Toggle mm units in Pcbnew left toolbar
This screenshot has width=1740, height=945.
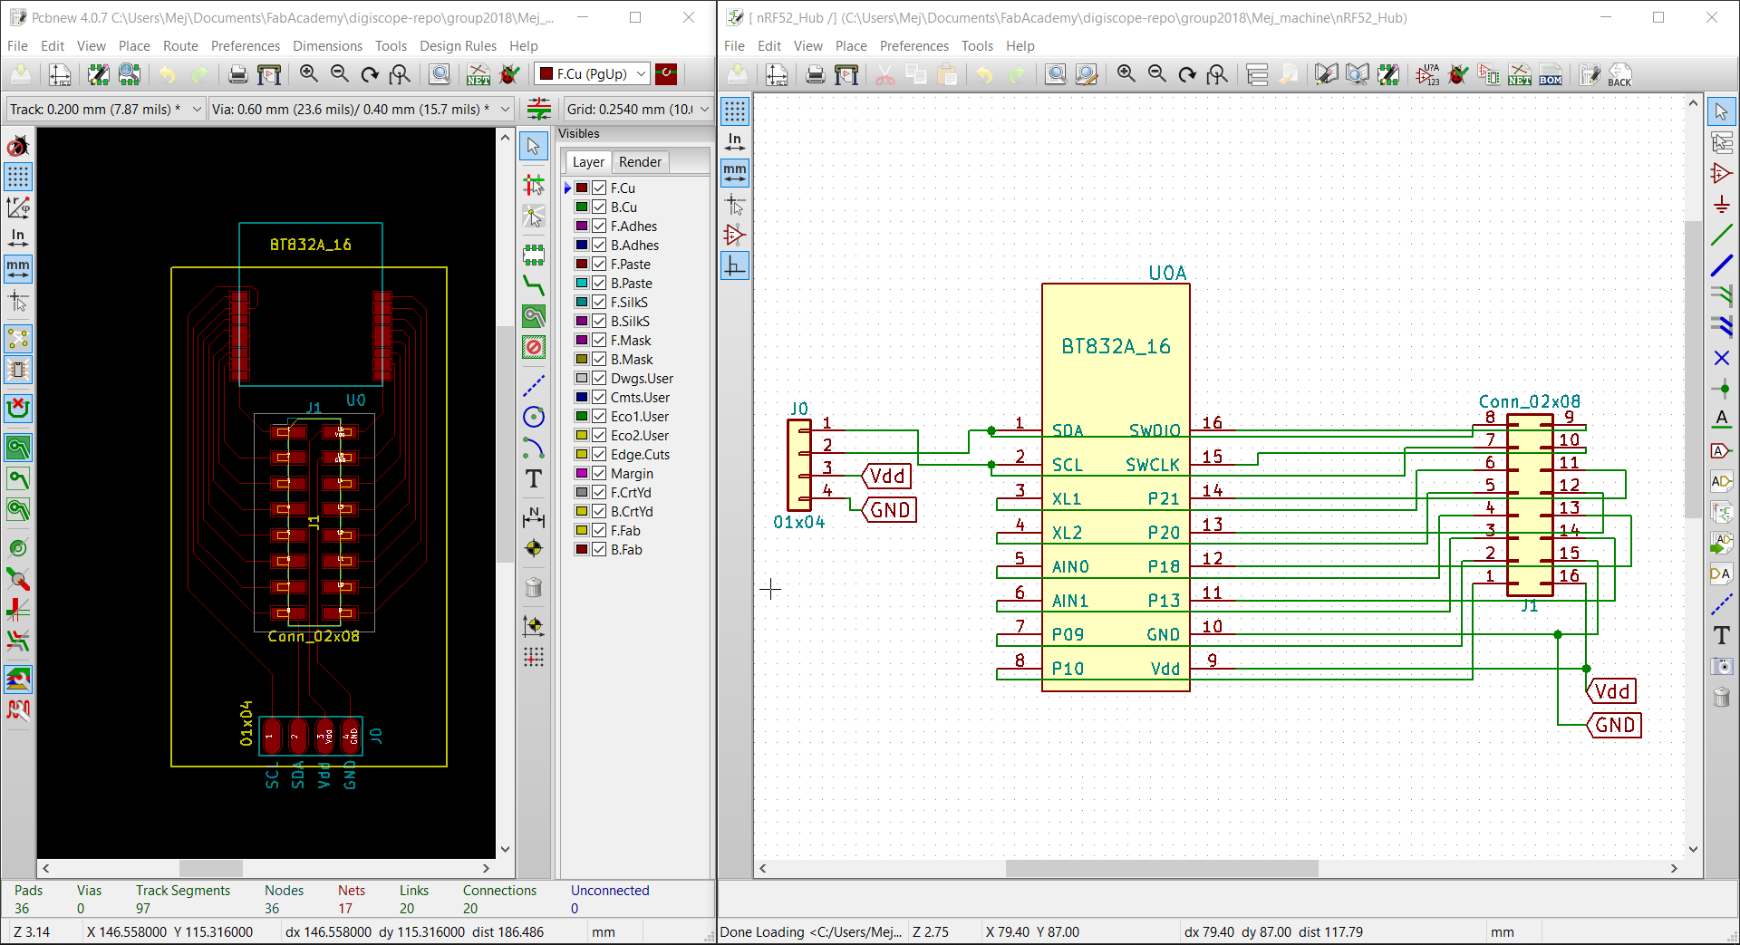[18, 269]
